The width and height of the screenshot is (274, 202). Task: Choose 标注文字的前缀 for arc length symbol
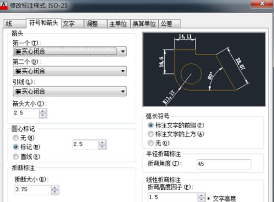coord(176,125)
